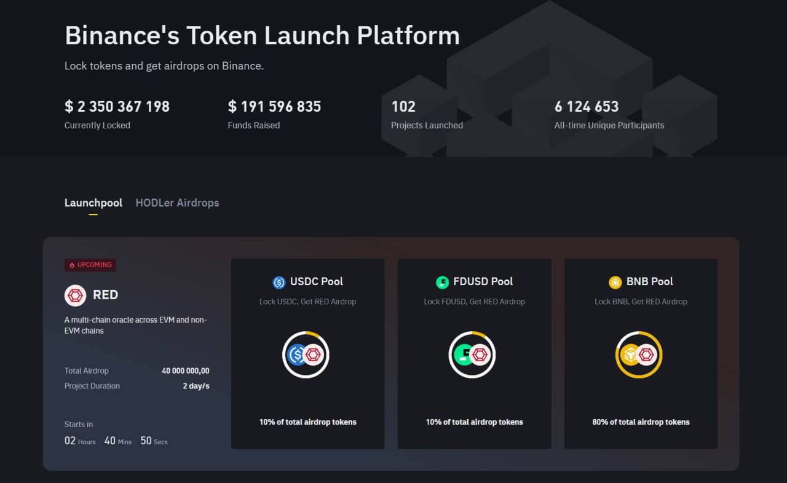Click the 'All-time Unique Participants' label
The image size is (787, 483).
[x=609, y=125]
